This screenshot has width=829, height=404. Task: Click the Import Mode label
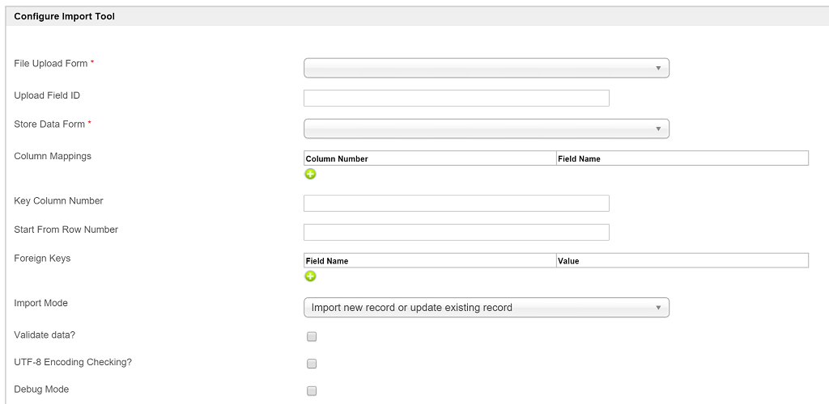coord(41,303)
